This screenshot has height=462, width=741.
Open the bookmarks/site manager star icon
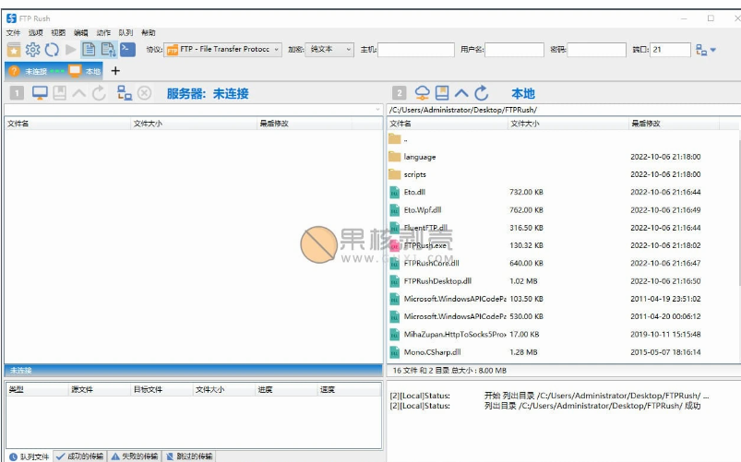pos(14,49)
